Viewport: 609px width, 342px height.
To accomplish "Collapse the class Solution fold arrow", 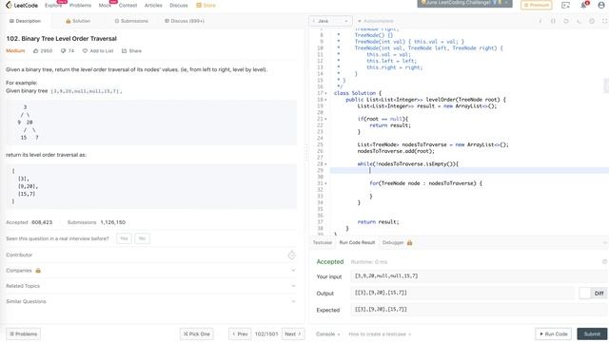I will coord(325,93).
